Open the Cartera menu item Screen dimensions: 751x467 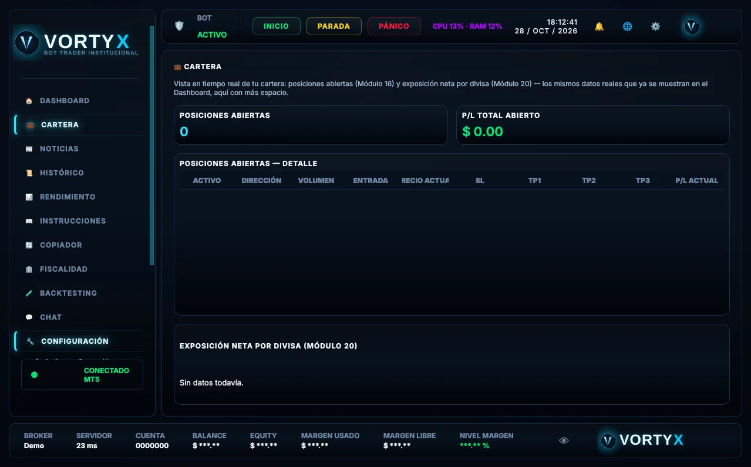79,125
